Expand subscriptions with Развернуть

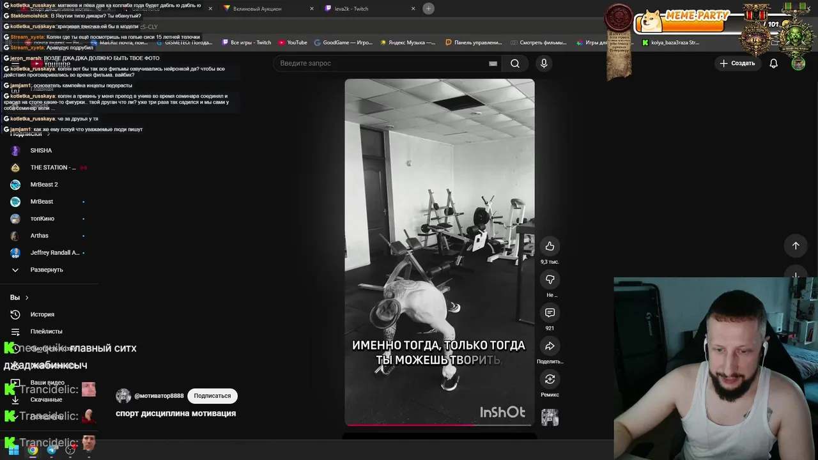coord(46,270)
